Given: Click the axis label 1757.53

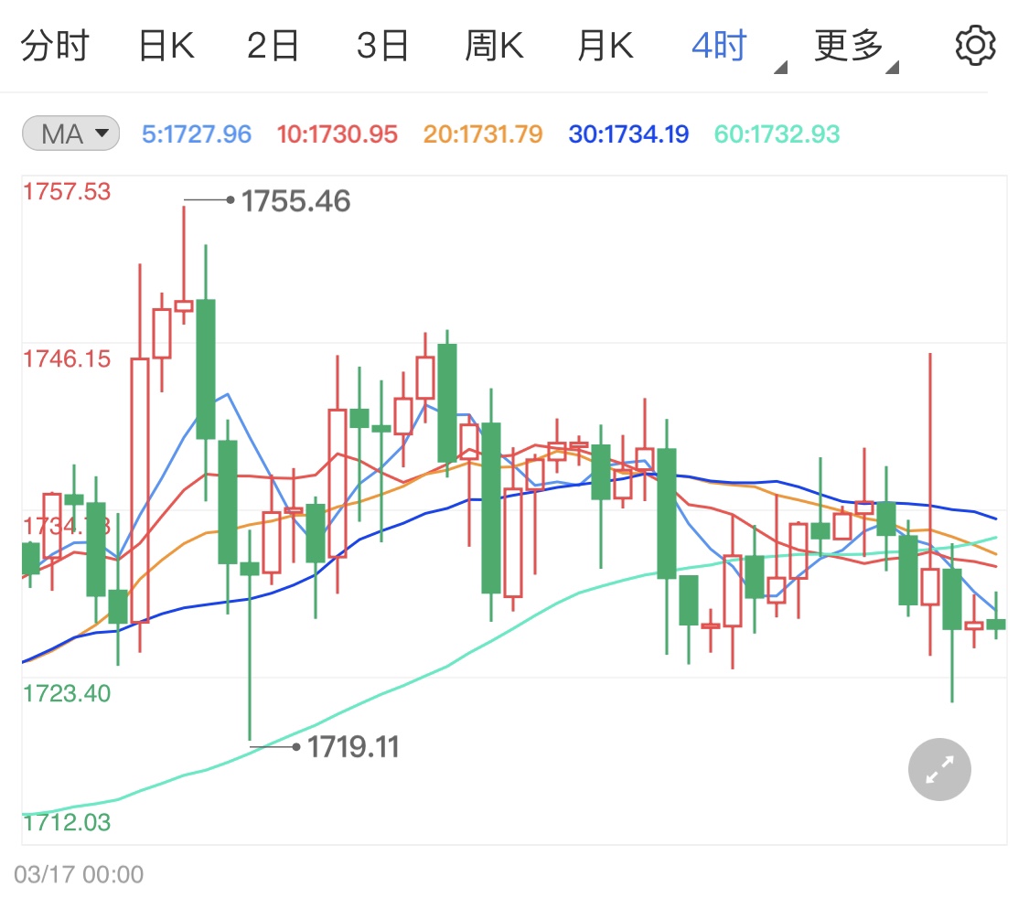Looking at the screenshot, I should tap(67, 191).
